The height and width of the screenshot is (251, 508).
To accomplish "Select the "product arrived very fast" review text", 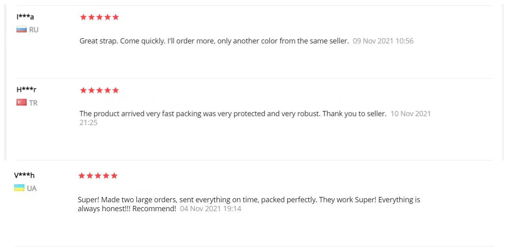I will [233, 114].
